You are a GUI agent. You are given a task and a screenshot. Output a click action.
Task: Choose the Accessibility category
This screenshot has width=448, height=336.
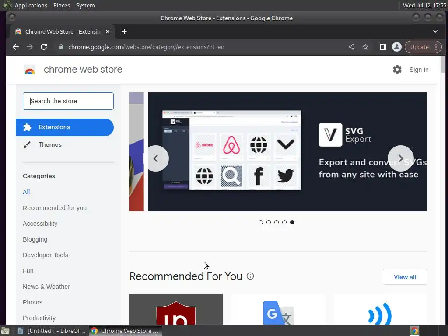pos(40,224)
